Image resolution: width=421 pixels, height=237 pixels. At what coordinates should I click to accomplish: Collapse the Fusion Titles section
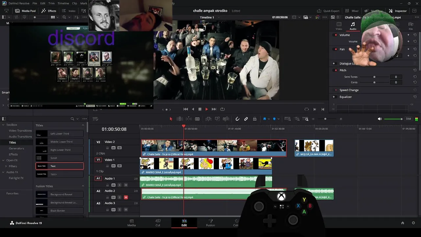pos(83,186)
